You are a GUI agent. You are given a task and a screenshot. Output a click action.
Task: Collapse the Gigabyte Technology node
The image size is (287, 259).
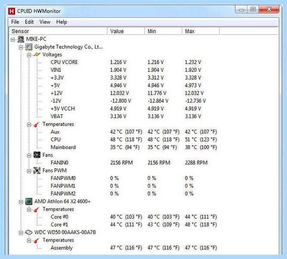(x=21, y=47)
